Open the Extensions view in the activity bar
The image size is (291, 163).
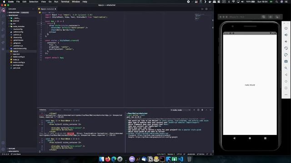click(3, 36)
